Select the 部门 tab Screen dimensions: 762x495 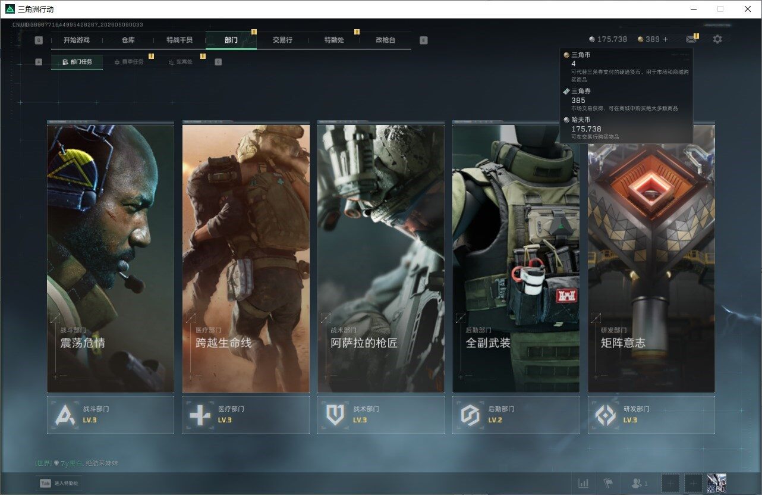coord(231,40)
